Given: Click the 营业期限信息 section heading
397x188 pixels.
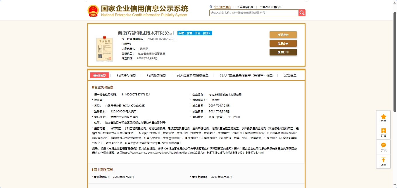Looking at the screenshot, I should pos(103,170).
